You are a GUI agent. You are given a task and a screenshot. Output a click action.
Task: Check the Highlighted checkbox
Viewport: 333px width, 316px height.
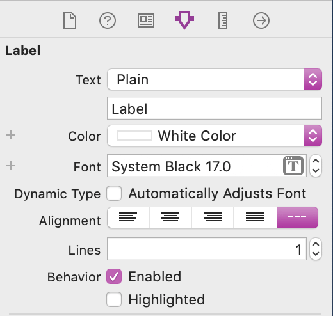coord(114,299)
